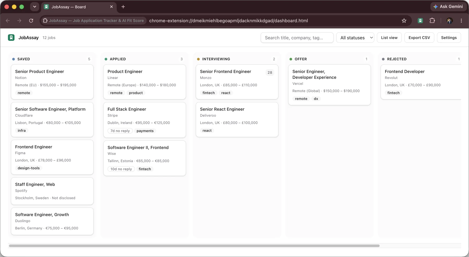Open the Senior Software Engineer, Platform card
The image size is (469, 257).
tap(52, 120)
